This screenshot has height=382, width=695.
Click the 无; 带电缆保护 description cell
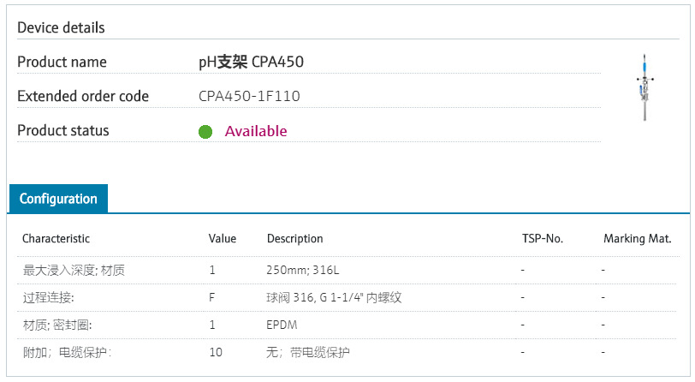(308, 353)
